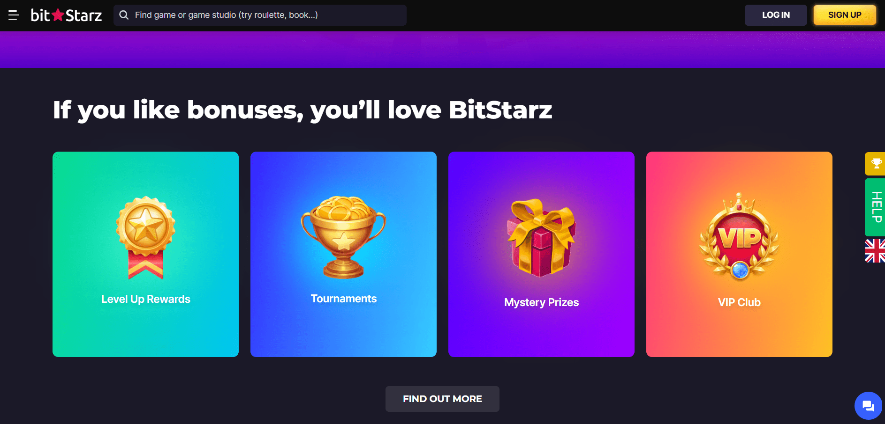The width and height of the screenshot is (885, 424).
Task: Open the UK flag language selector
Action: click(875, 251)
